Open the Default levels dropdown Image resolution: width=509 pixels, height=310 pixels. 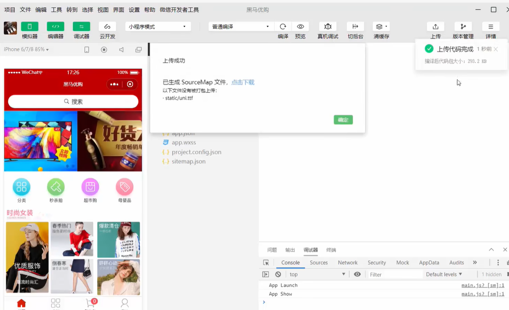coord(444,274)
